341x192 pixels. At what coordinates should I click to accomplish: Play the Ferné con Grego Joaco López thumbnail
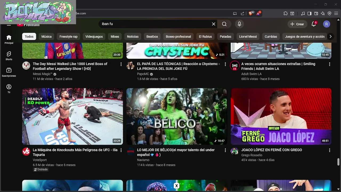pos(281,117)
